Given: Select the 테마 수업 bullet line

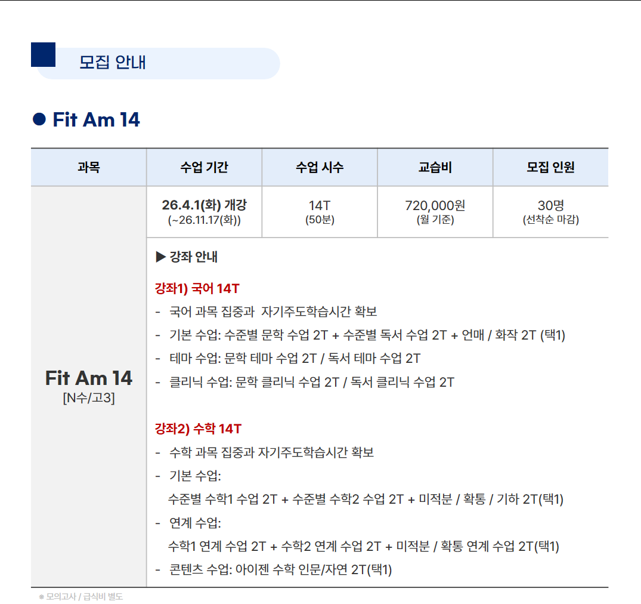Looking at the screenshot, I should [295, 359].
